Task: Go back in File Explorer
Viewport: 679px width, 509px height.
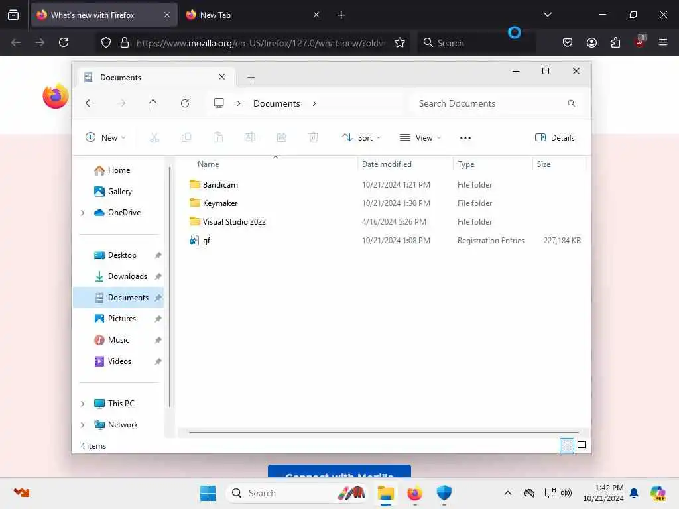Action: click(x=90, y=103)
